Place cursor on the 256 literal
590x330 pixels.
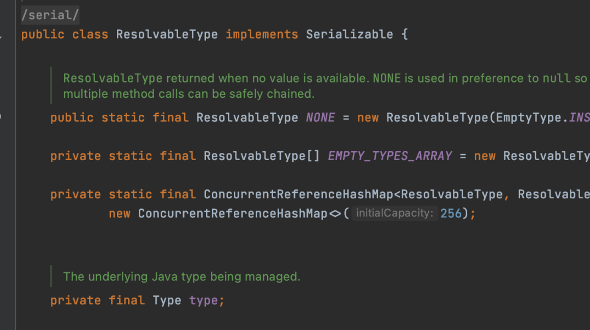pyautogui.click(x=451, y=213)
